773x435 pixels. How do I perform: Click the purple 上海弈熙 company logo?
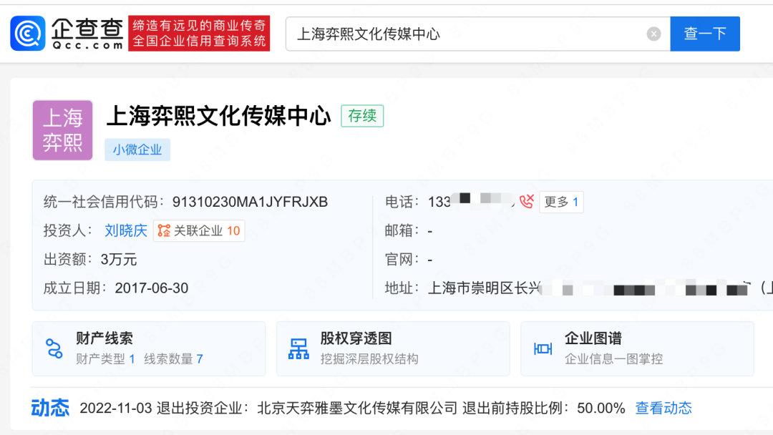coord(62,130)
